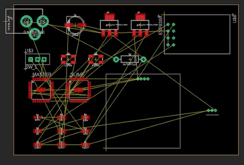Viewport: 244px width, 165px height.
Task: Select the through-hole resistor body
Action: (x=130, y=59)
